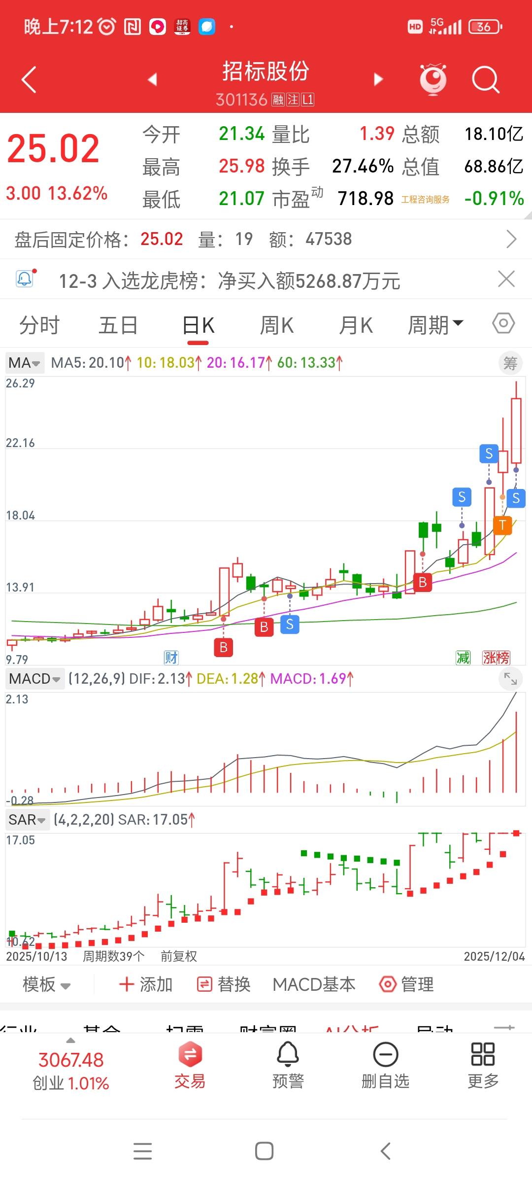
Task: Open the SAR indicator dropdown
Action: click(28, 820)
